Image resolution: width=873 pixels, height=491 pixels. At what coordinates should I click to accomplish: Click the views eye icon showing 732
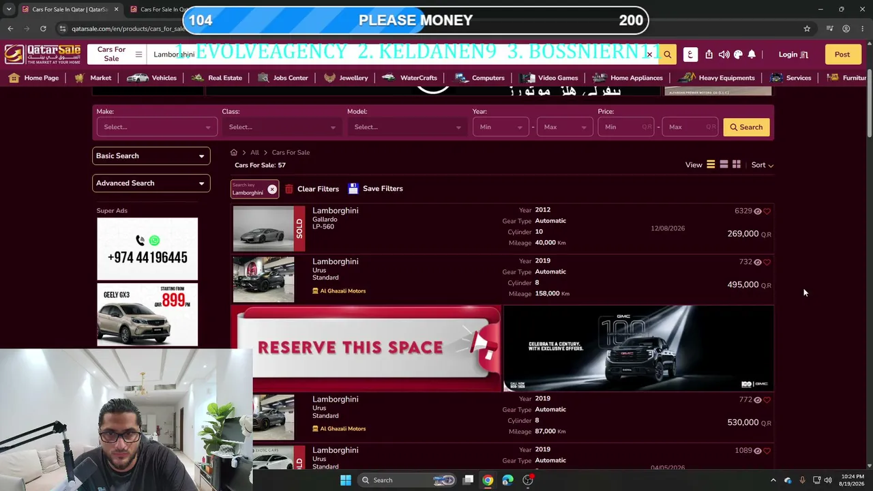(x=757, y=263)
